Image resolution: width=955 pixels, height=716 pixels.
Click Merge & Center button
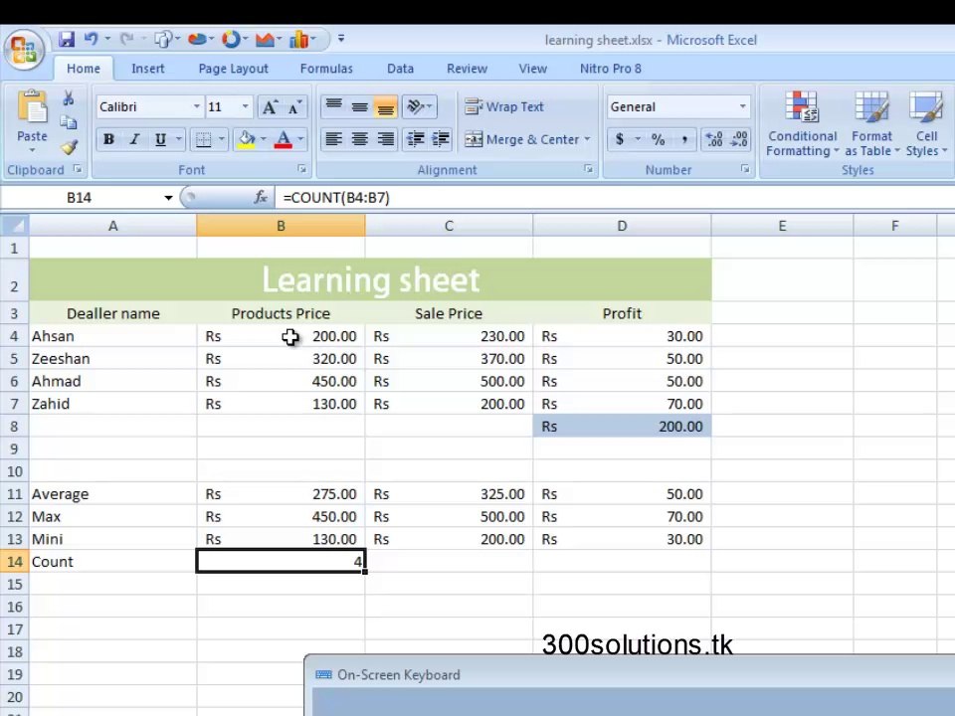coord(522,139)
